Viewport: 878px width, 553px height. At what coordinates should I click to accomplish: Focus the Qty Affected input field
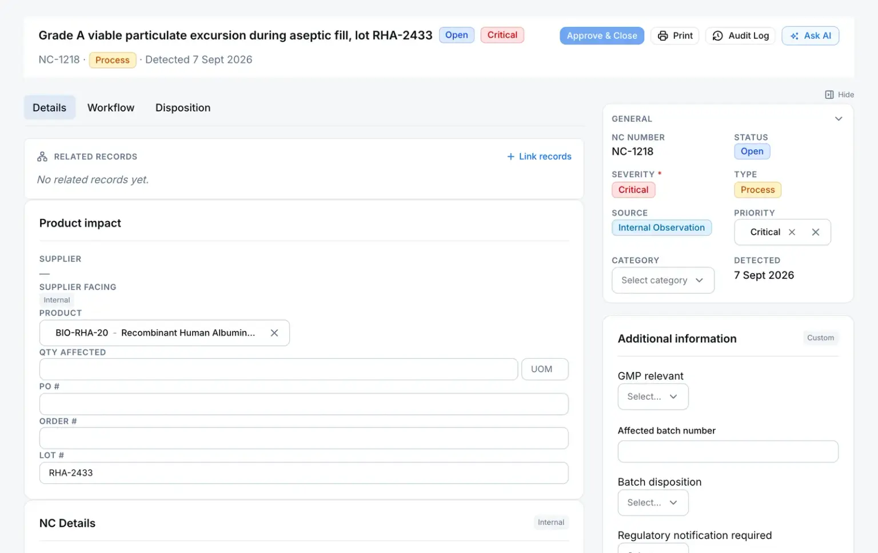click(x=278, y=369)
